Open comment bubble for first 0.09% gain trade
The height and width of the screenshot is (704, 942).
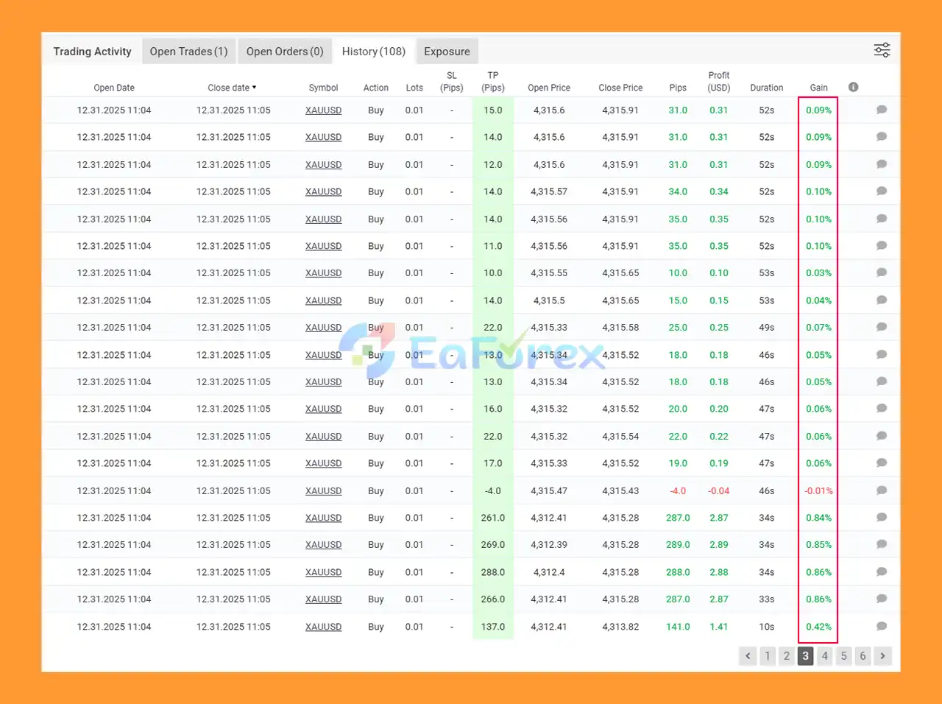click(881, 110)
